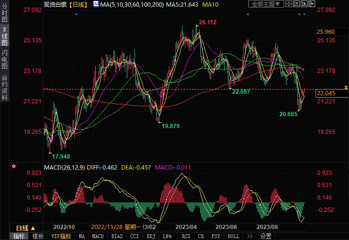Switch to 分时图 side tab

tap(4, 13)
